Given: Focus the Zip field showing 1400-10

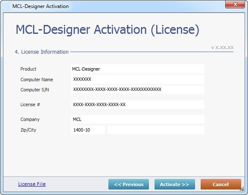Looking at the screenshot, I should pyautogui.click(x=88, y=130).
